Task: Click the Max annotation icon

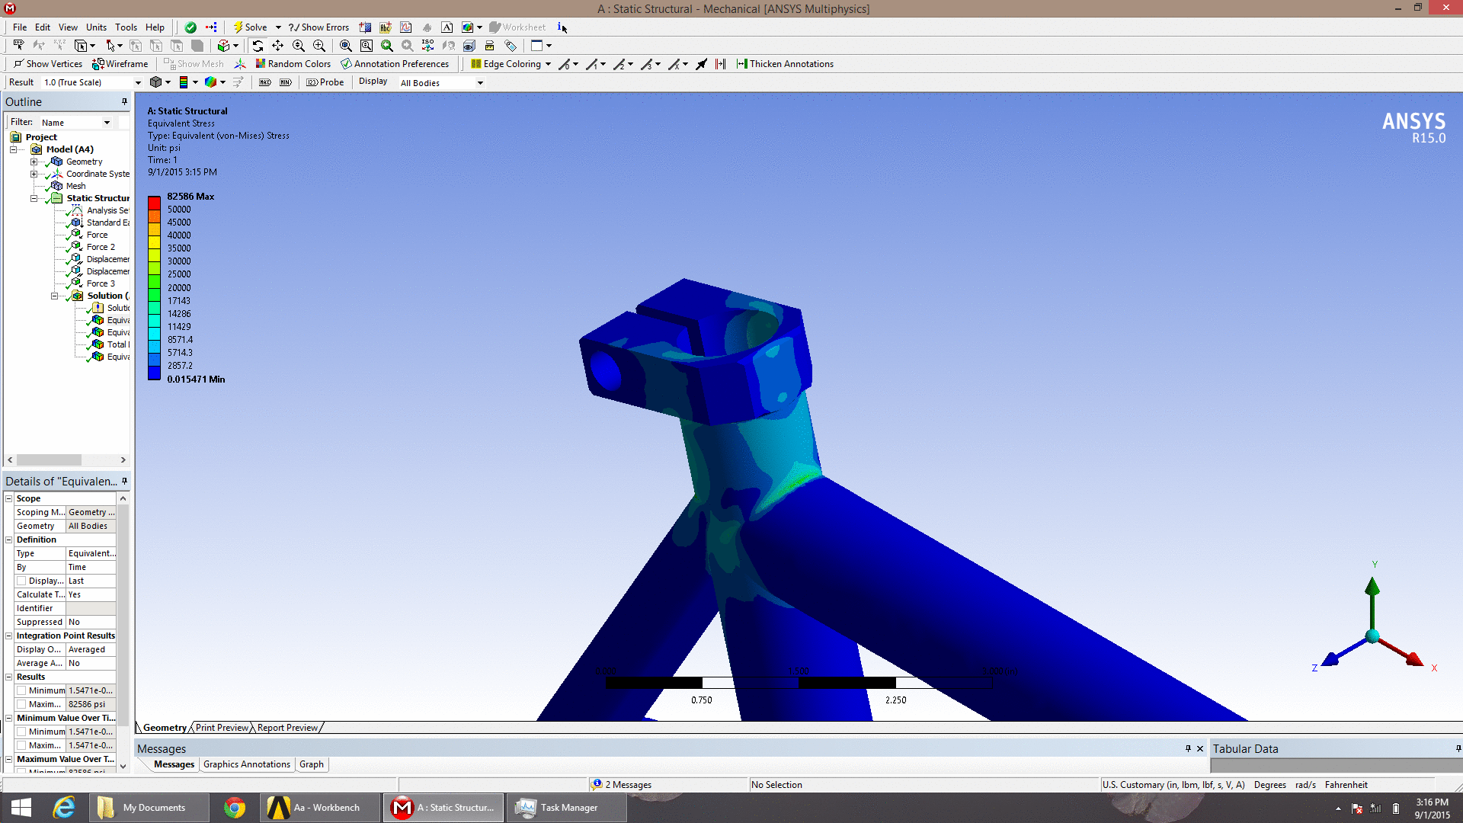Action: [265, 82]
